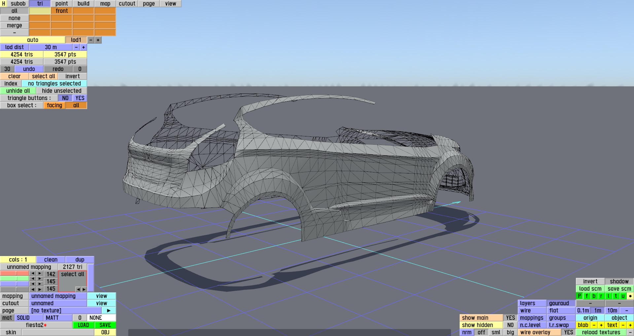The image size is (634, 336).
Task: Open the page texture arrow button
Action: pos(109,311)
